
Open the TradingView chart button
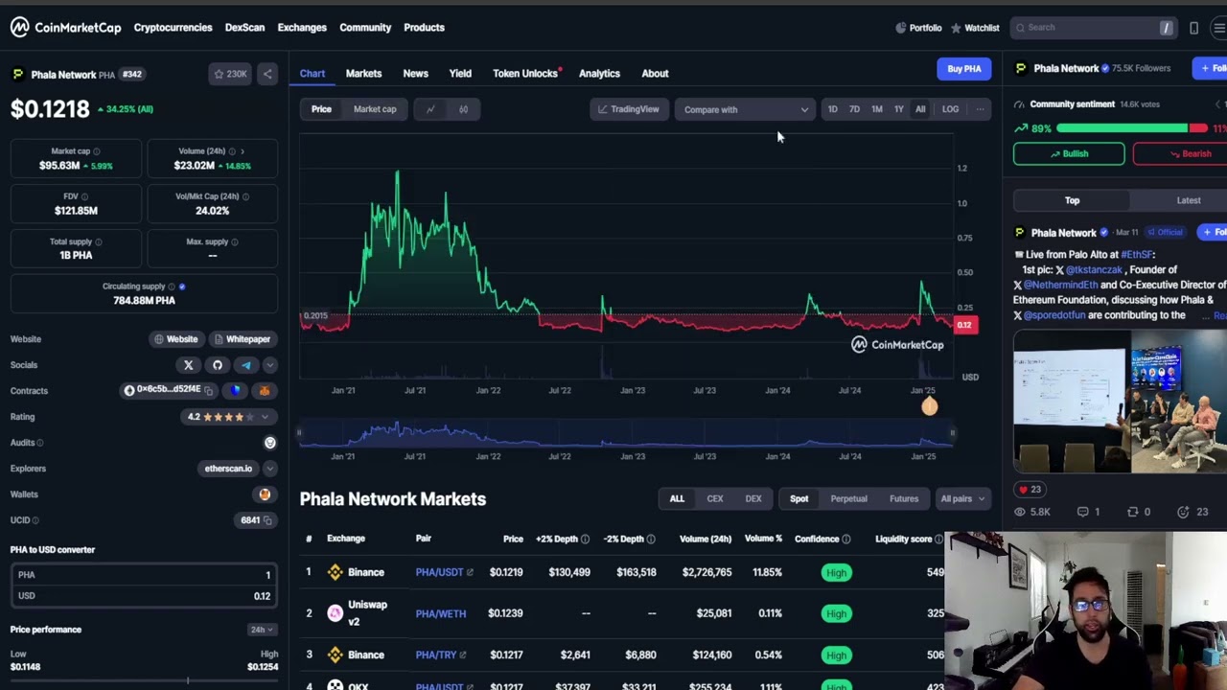click(x=629, y=109)
